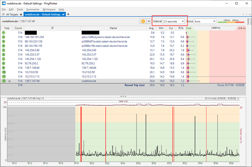The width and height of the screenshot is (252, 167).
Task: Sort by the Avg column header
Action: click(151, 28)
